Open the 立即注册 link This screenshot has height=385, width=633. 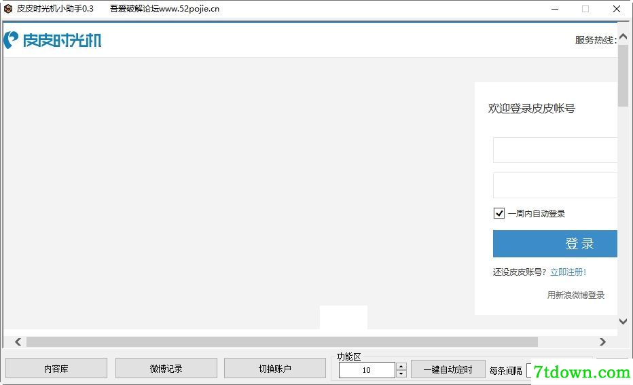(568, 272)
